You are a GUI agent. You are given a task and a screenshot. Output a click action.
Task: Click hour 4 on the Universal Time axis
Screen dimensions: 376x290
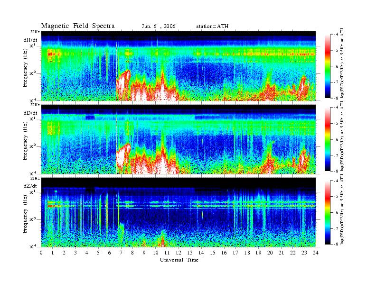click(x=87, y=253)
